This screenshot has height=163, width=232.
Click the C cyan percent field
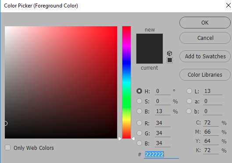(211, 123)
